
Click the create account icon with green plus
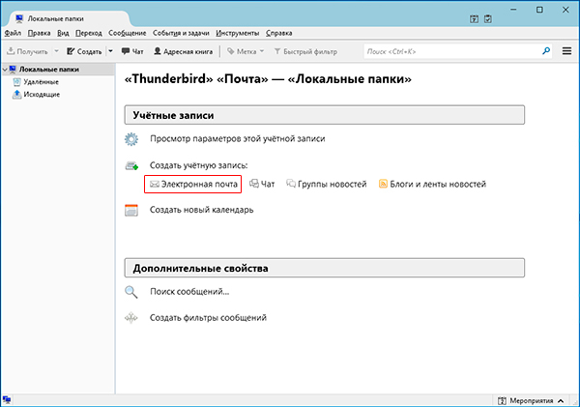coord(131,165)
